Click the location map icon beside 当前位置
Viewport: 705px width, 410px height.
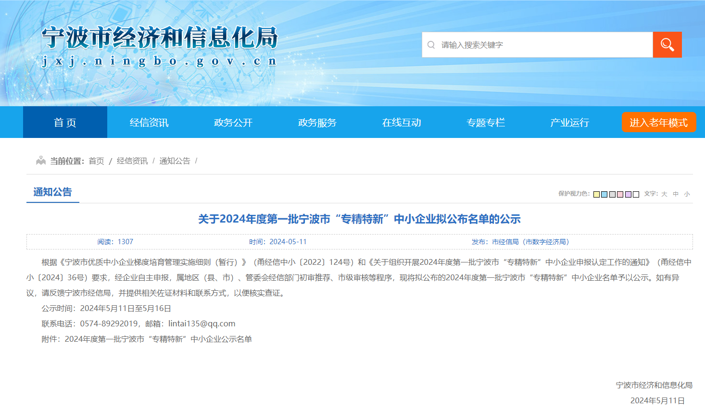(41, 161)
